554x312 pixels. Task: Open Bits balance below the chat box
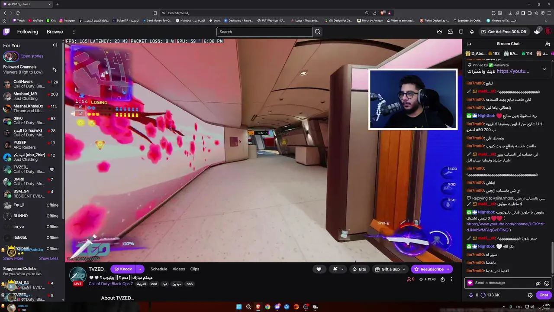[x=473, y=295]
